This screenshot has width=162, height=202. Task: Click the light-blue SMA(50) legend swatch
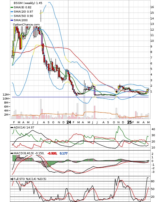click(12, 16)
